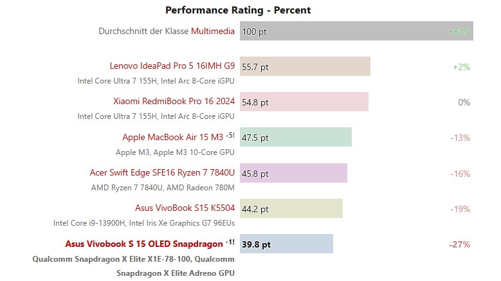
Task: Click the 55.7 pt Lenovo bar
Action: (x=305, y=66)
